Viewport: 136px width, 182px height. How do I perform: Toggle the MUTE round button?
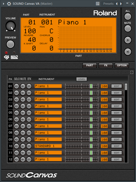tap(128, 28)
